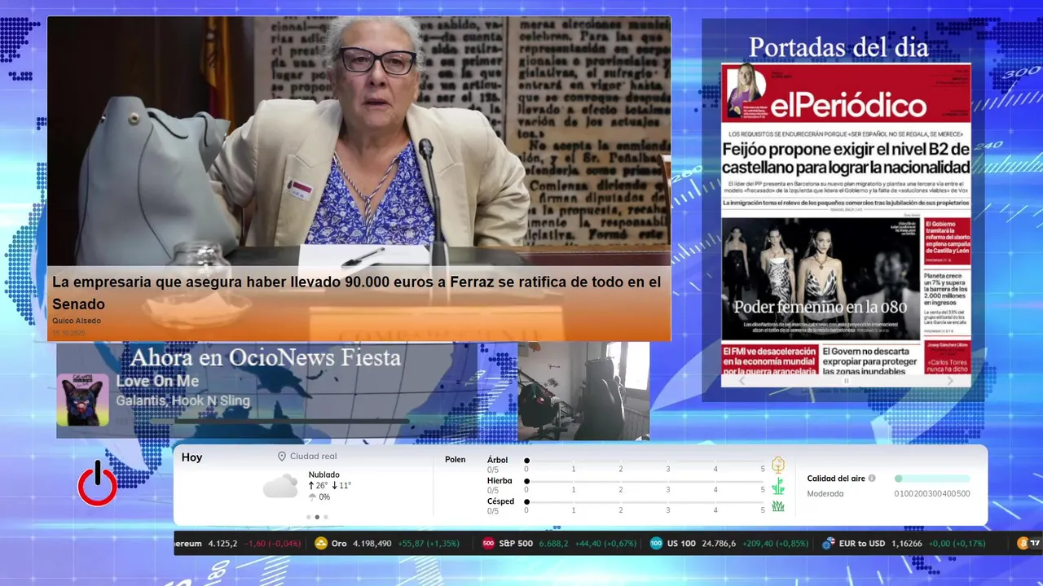Click the Oro price 4.198,490
The image size is (1043, 586).
pyautogui.click(x=372, y=544)
